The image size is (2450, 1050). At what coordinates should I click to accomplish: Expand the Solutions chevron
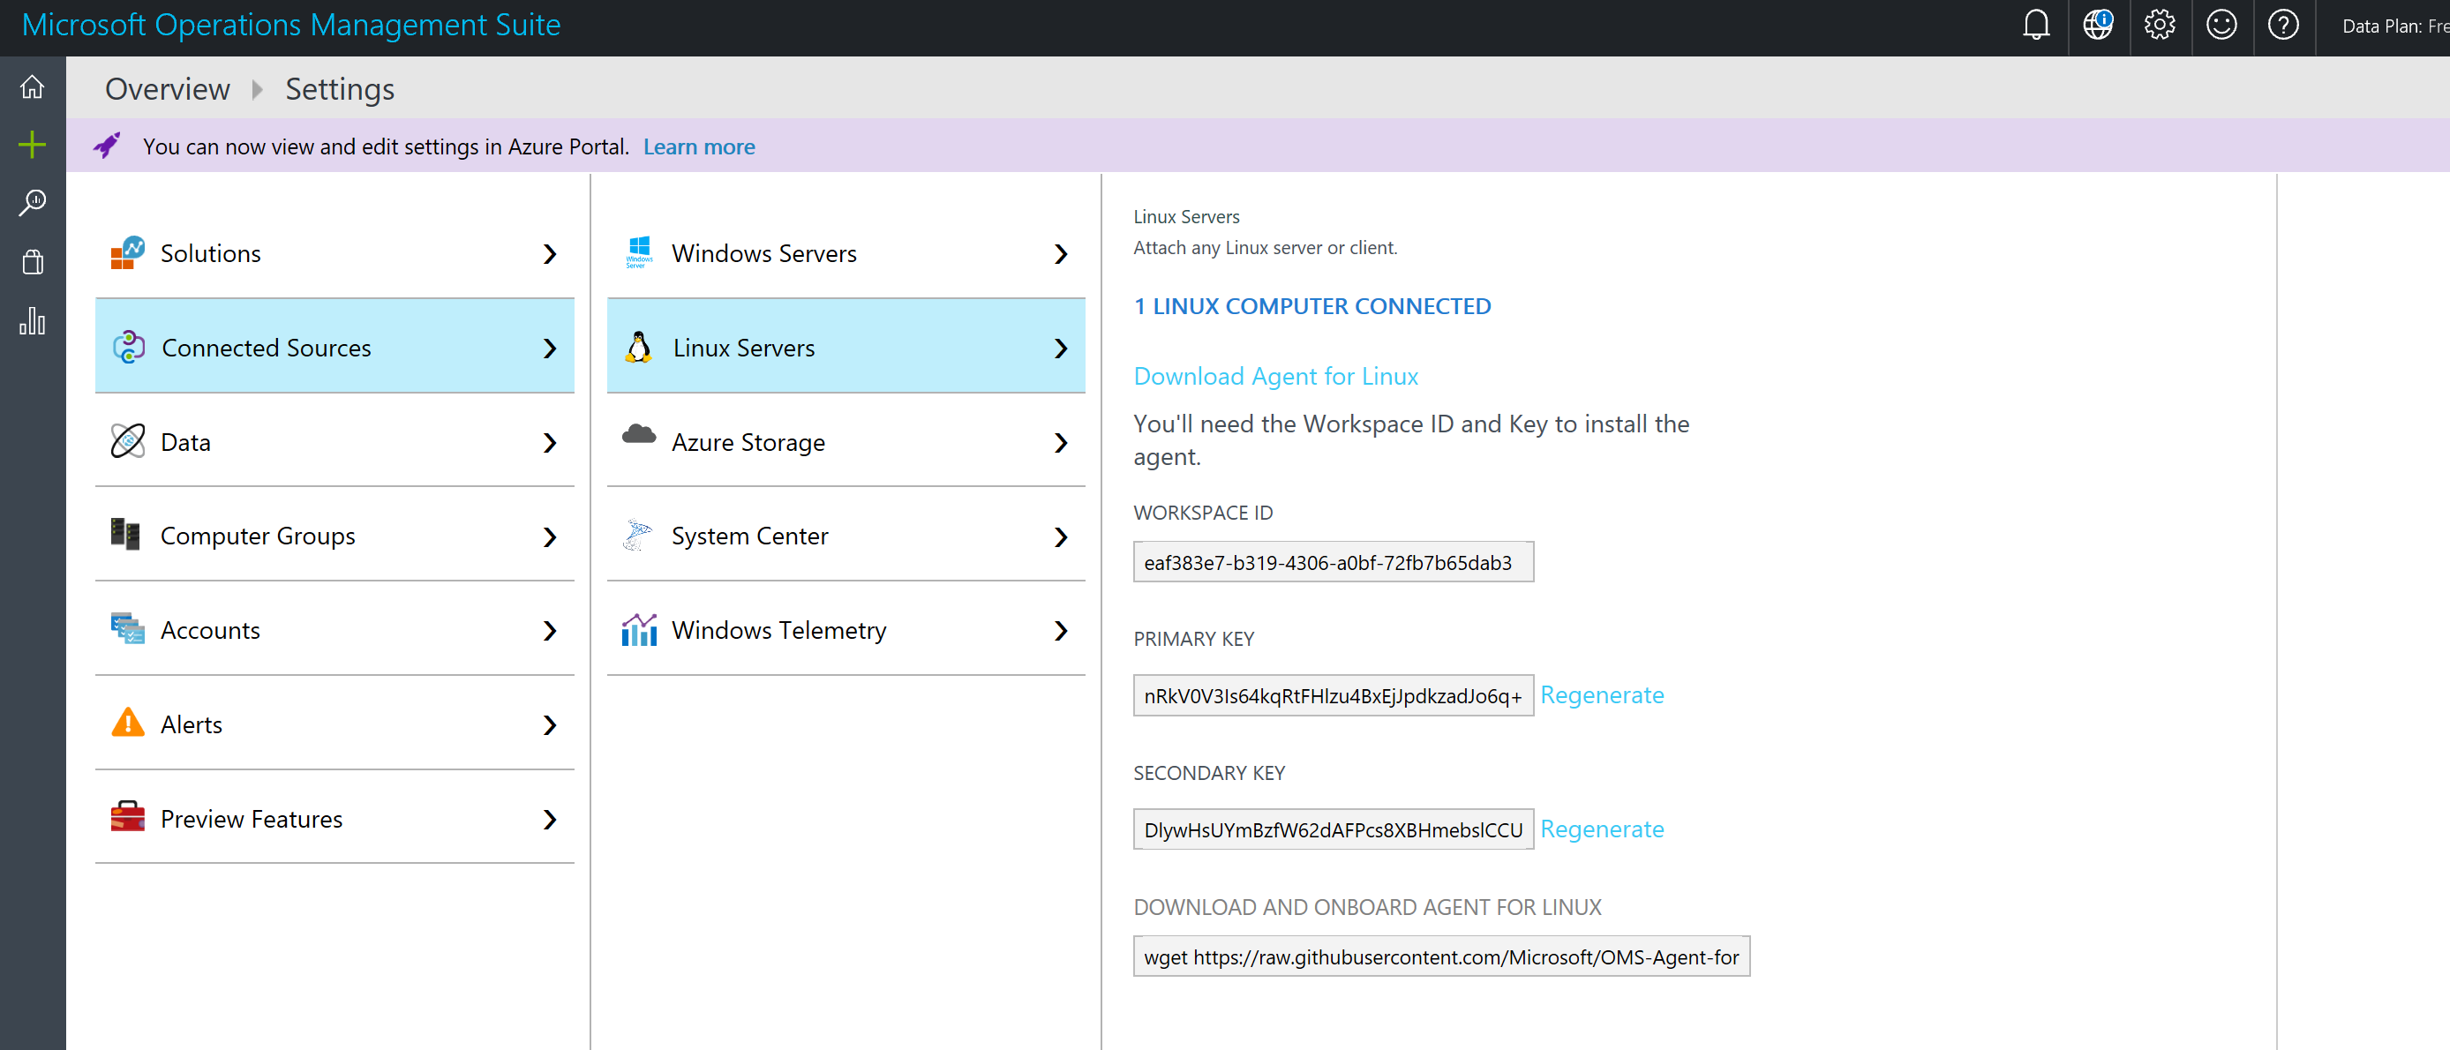[550, 254]
